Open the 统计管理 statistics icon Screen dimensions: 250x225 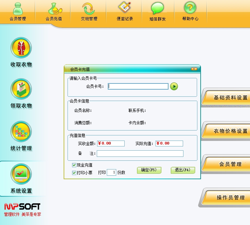pos(21,132)
